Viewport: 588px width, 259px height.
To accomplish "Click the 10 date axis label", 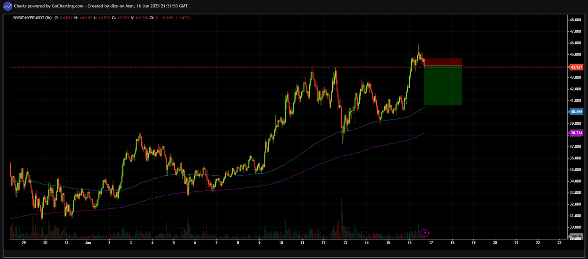I will point(281,242).
